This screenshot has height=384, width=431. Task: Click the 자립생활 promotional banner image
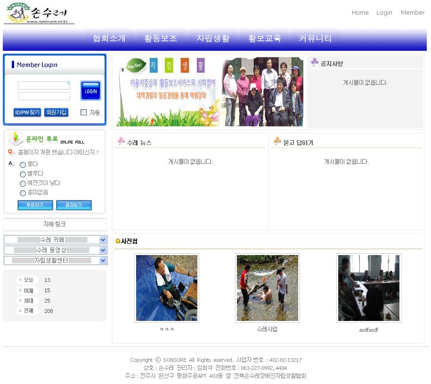(x=210, y=92)
